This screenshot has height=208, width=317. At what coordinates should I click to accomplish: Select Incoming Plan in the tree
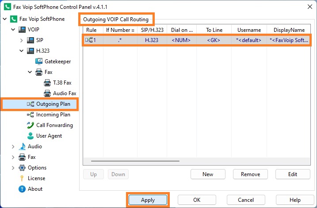53,115
